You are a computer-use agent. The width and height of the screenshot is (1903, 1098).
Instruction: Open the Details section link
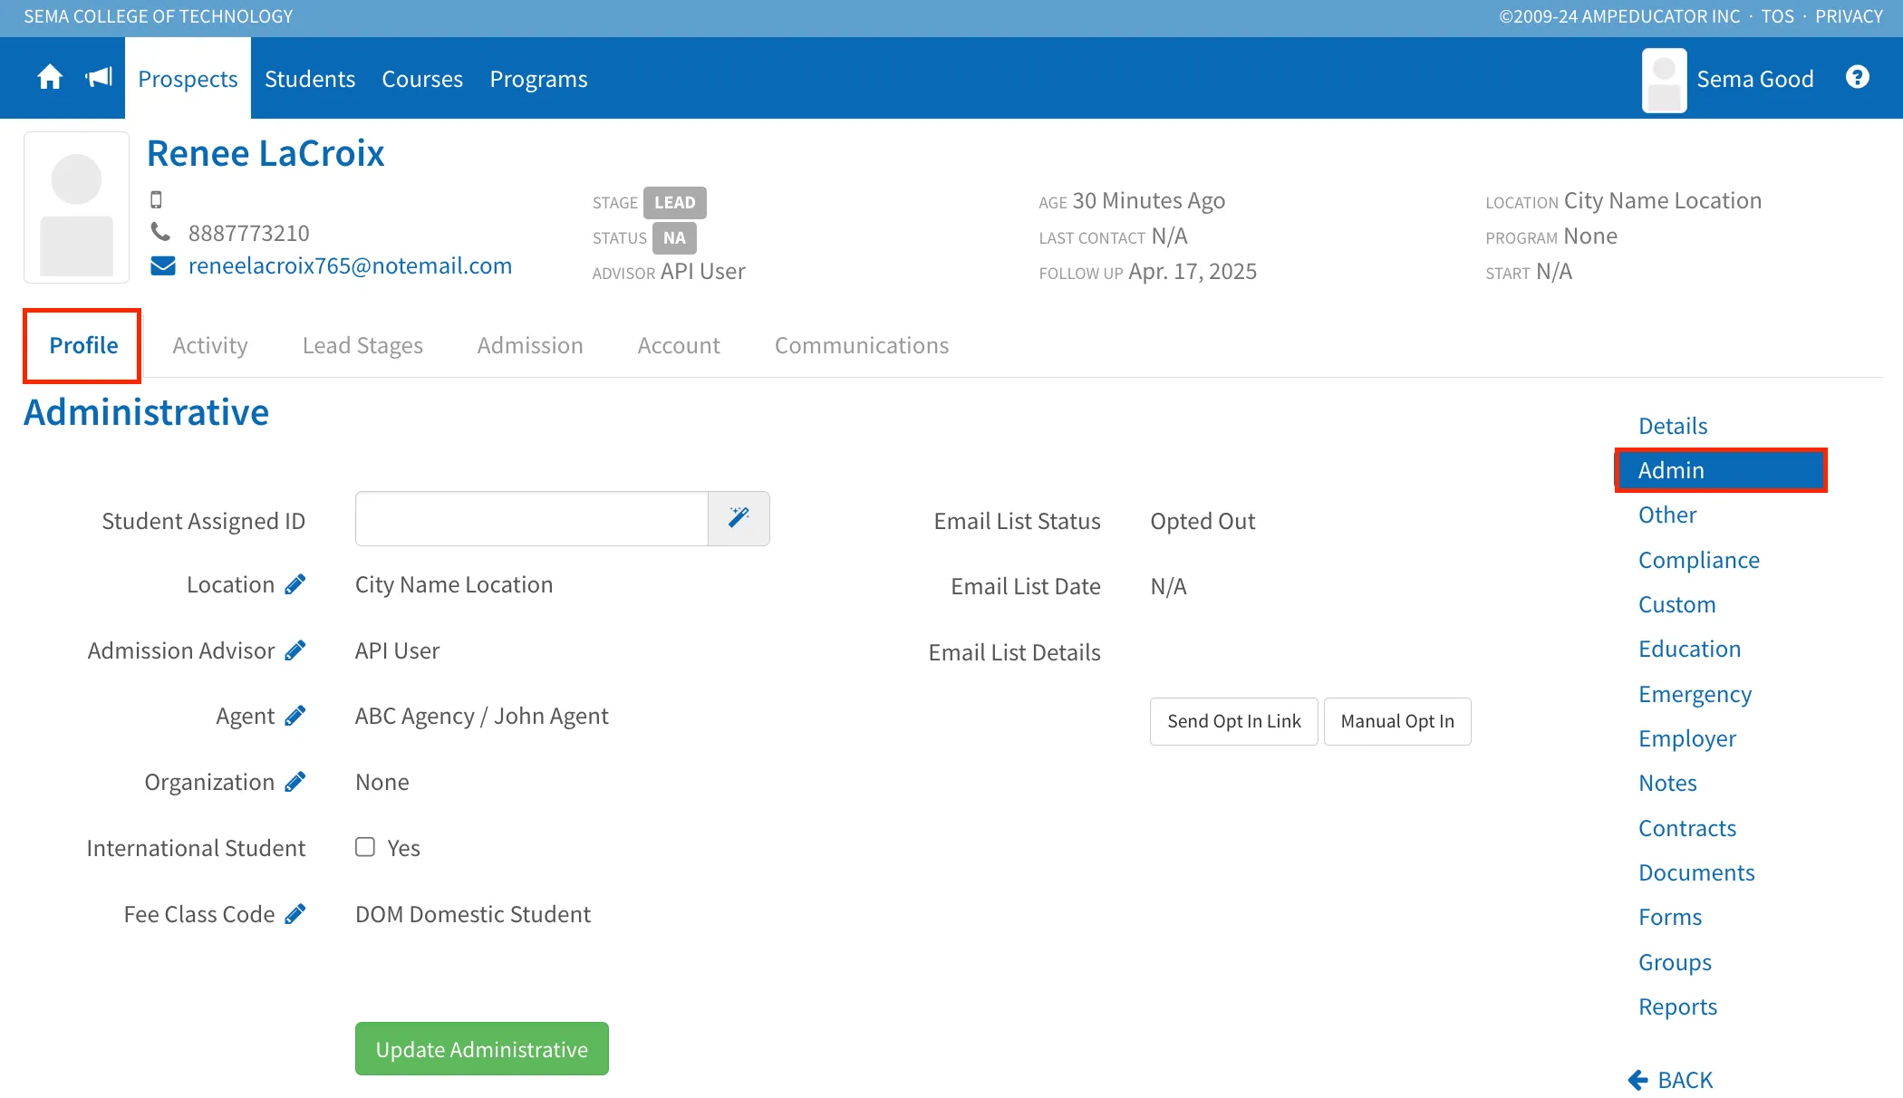[1673, 426]
